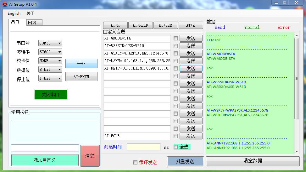Toggle the 全选 select-all checkbox
The height and width of the screenshot is (172, 306).
[x=175, y=147]
